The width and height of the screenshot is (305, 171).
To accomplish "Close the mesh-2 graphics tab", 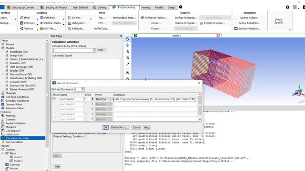I will 218,36.
